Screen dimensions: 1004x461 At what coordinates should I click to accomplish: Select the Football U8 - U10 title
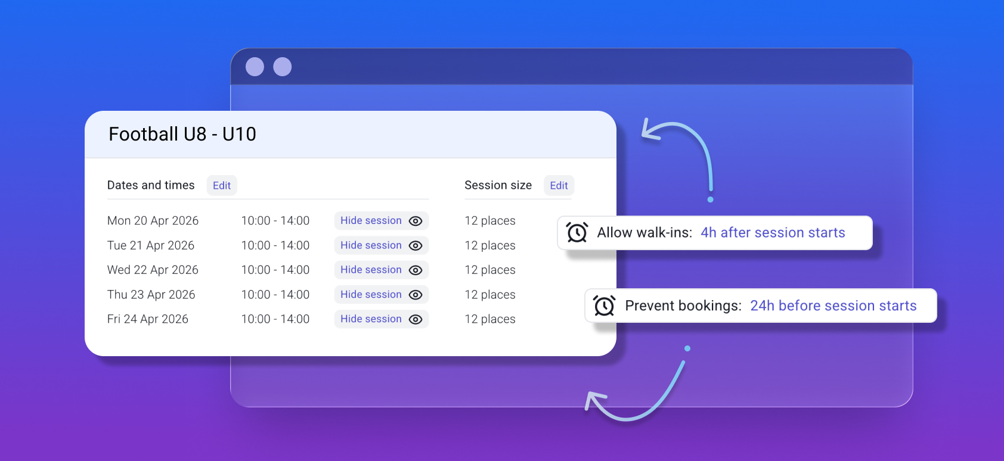coord(182,134)
